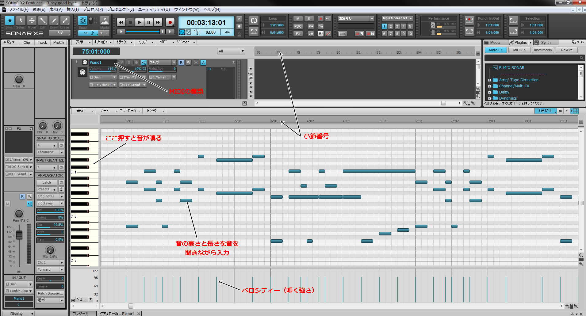Switch to the Clip inspector tab

click(27, 43)
